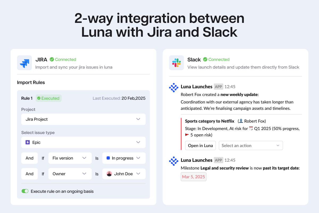Click the purple Epic lightning icon
The width and height of the screenshot is (319, 213).
tap(28, 142)
